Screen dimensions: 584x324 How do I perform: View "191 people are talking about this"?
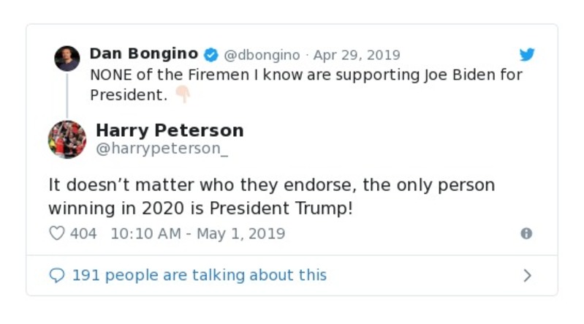(x=199, y=276)
